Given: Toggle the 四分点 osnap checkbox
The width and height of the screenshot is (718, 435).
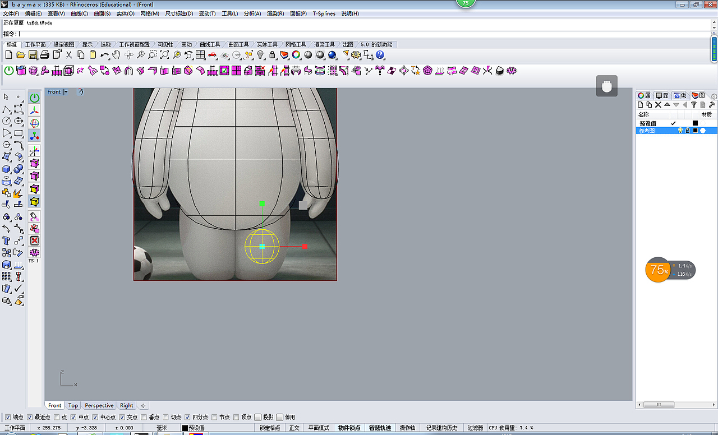Looking at the screenshot, I should tap(187, 417).
